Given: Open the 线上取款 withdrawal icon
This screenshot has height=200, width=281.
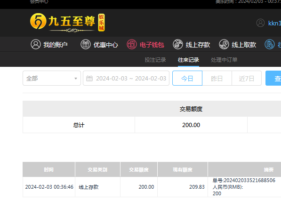Looking at the screenshot, I should (x=224, y=44).
